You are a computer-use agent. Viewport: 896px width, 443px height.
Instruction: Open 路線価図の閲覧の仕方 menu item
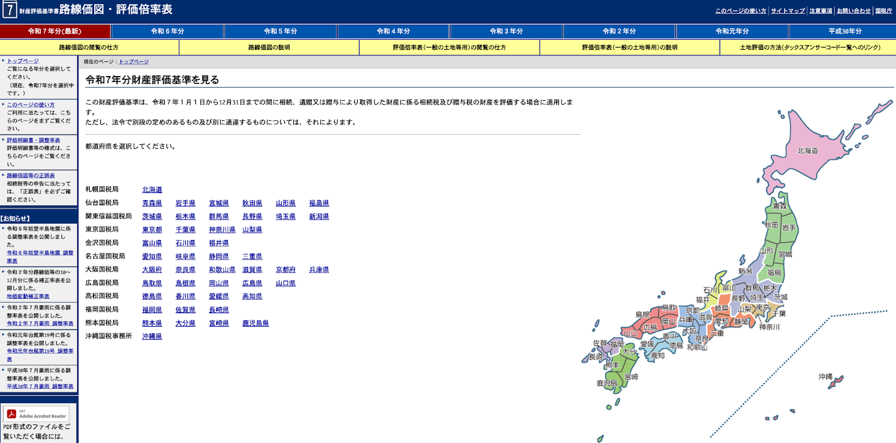tap(89, 48)
